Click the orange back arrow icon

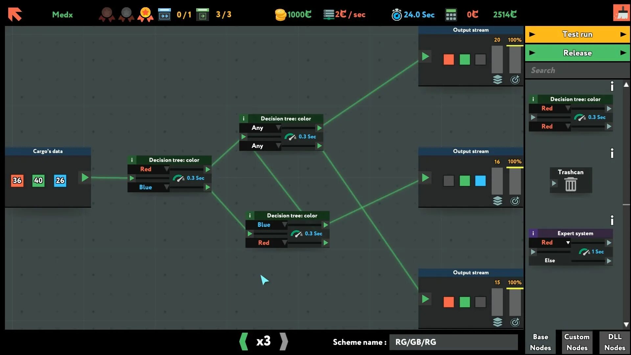click(15, 14)
